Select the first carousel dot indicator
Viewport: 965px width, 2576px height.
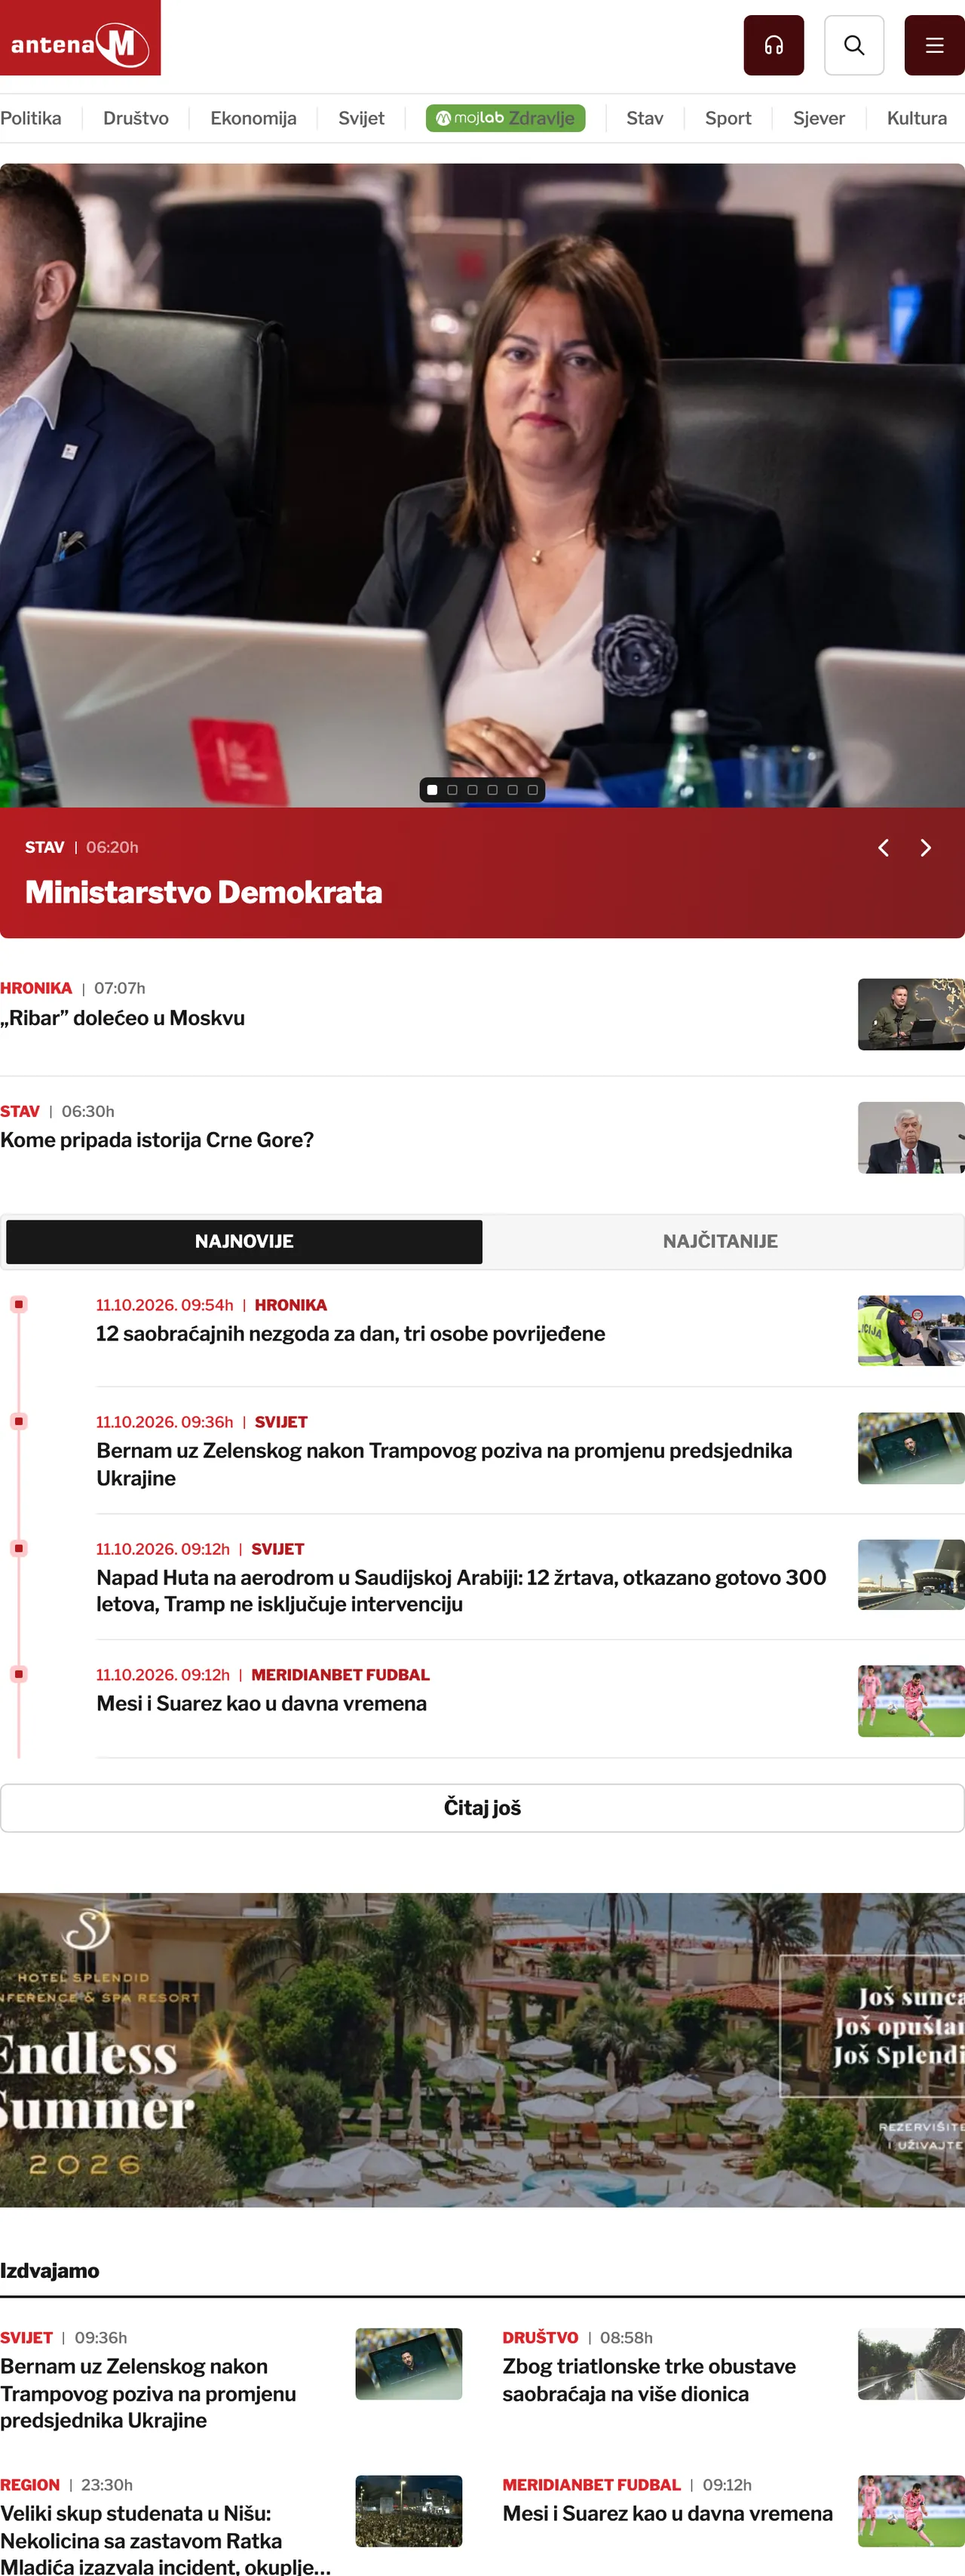(x=431, y=790)
